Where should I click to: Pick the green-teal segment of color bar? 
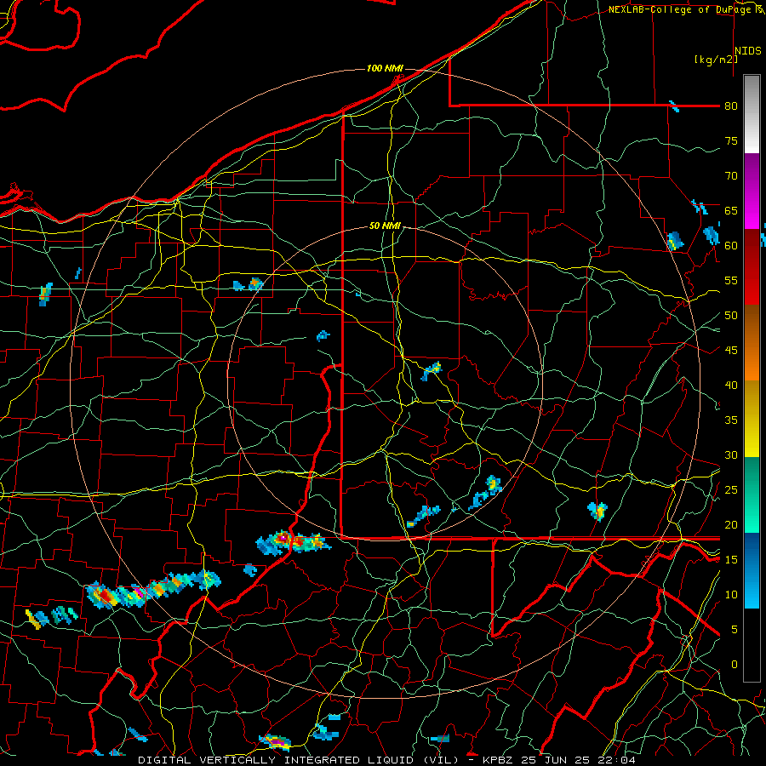tap(752, 494)
